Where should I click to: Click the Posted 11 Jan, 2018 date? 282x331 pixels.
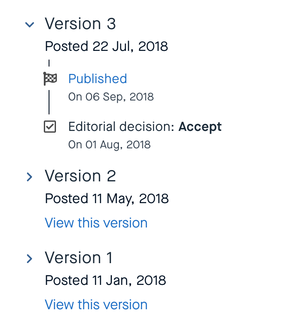pyautogui.click(x=105, y=281)
